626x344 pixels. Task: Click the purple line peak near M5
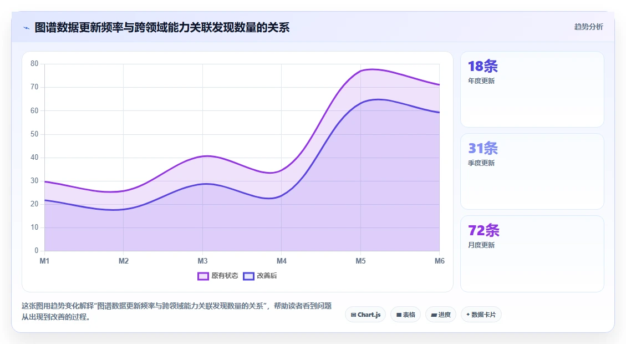tap(371, 69)
